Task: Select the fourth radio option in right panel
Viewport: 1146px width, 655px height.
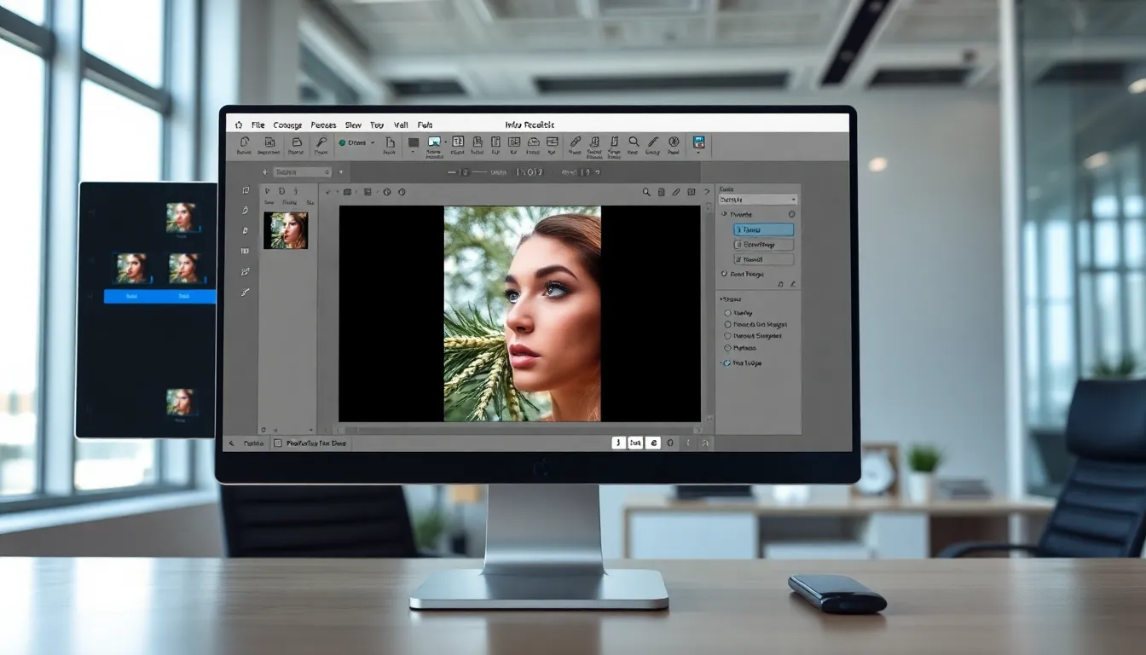Action: click(x=727, y=348)
